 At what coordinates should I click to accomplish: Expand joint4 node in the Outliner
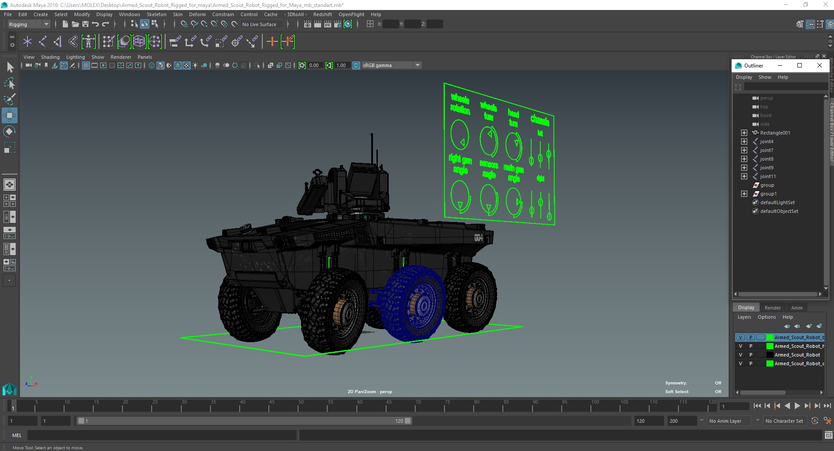point(744,141)
